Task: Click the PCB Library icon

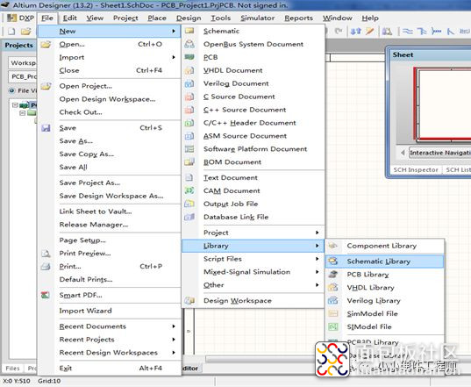Action: 332,275
